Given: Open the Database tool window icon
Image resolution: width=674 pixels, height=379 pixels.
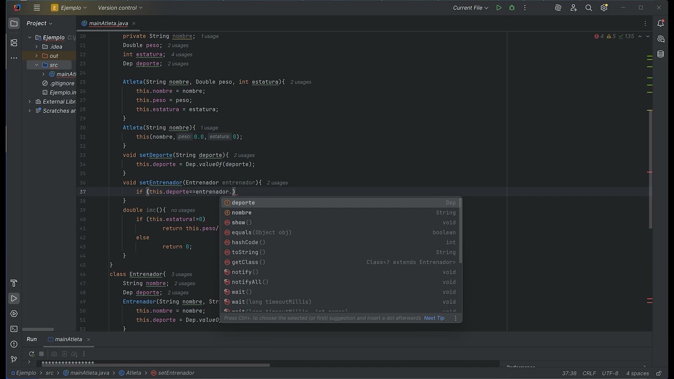Looking at the screenshot, I should (661, 55).
